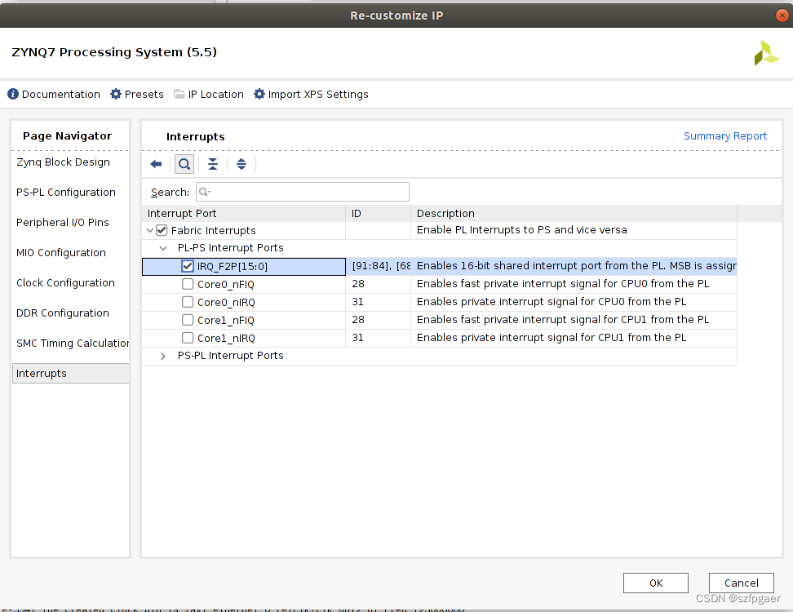793x612 pixels.
Task: Click the Cancel button
Action: pyautogui.click(x=741, y=583)
